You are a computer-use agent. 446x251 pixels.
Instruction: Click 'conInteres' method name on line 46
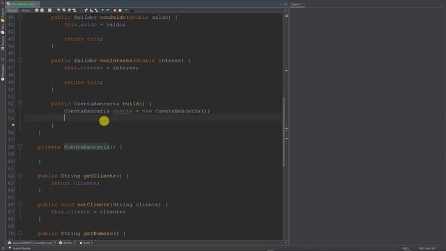point(116,61)
